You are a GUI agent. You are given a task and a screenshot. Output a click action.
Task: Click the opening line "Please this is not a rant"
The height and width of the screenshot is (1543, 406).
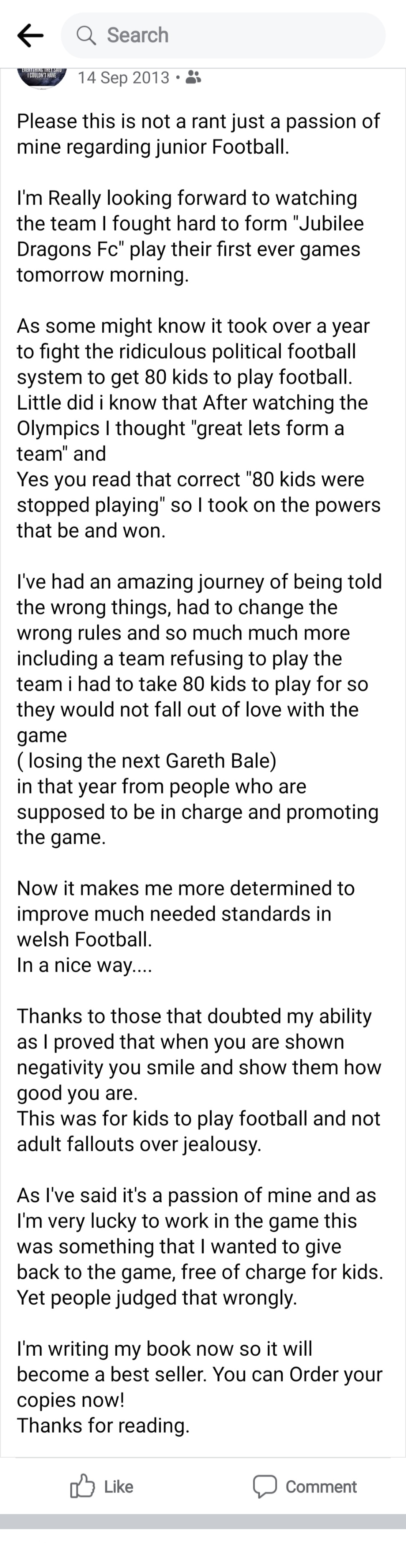[x=198, y=121]
